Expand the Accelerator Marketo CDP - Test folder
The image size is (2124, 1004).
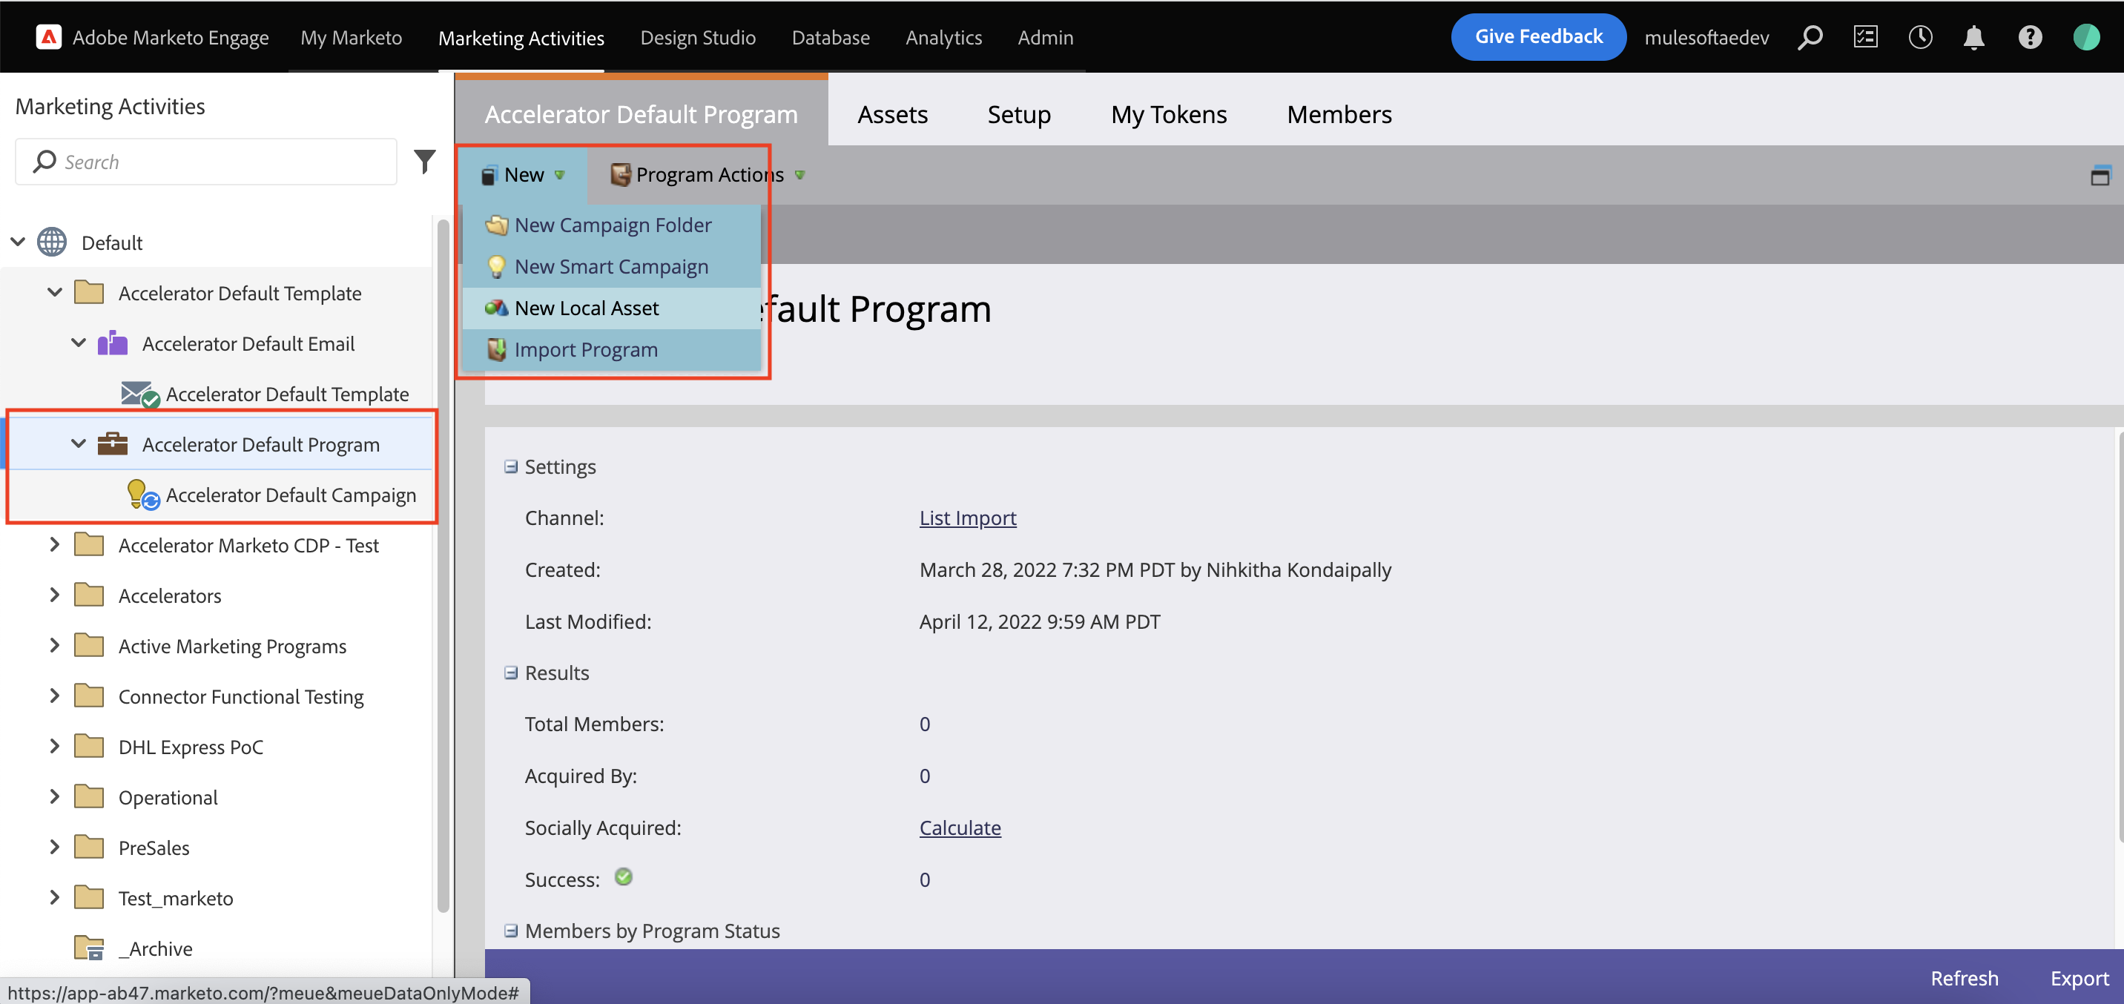55,545
